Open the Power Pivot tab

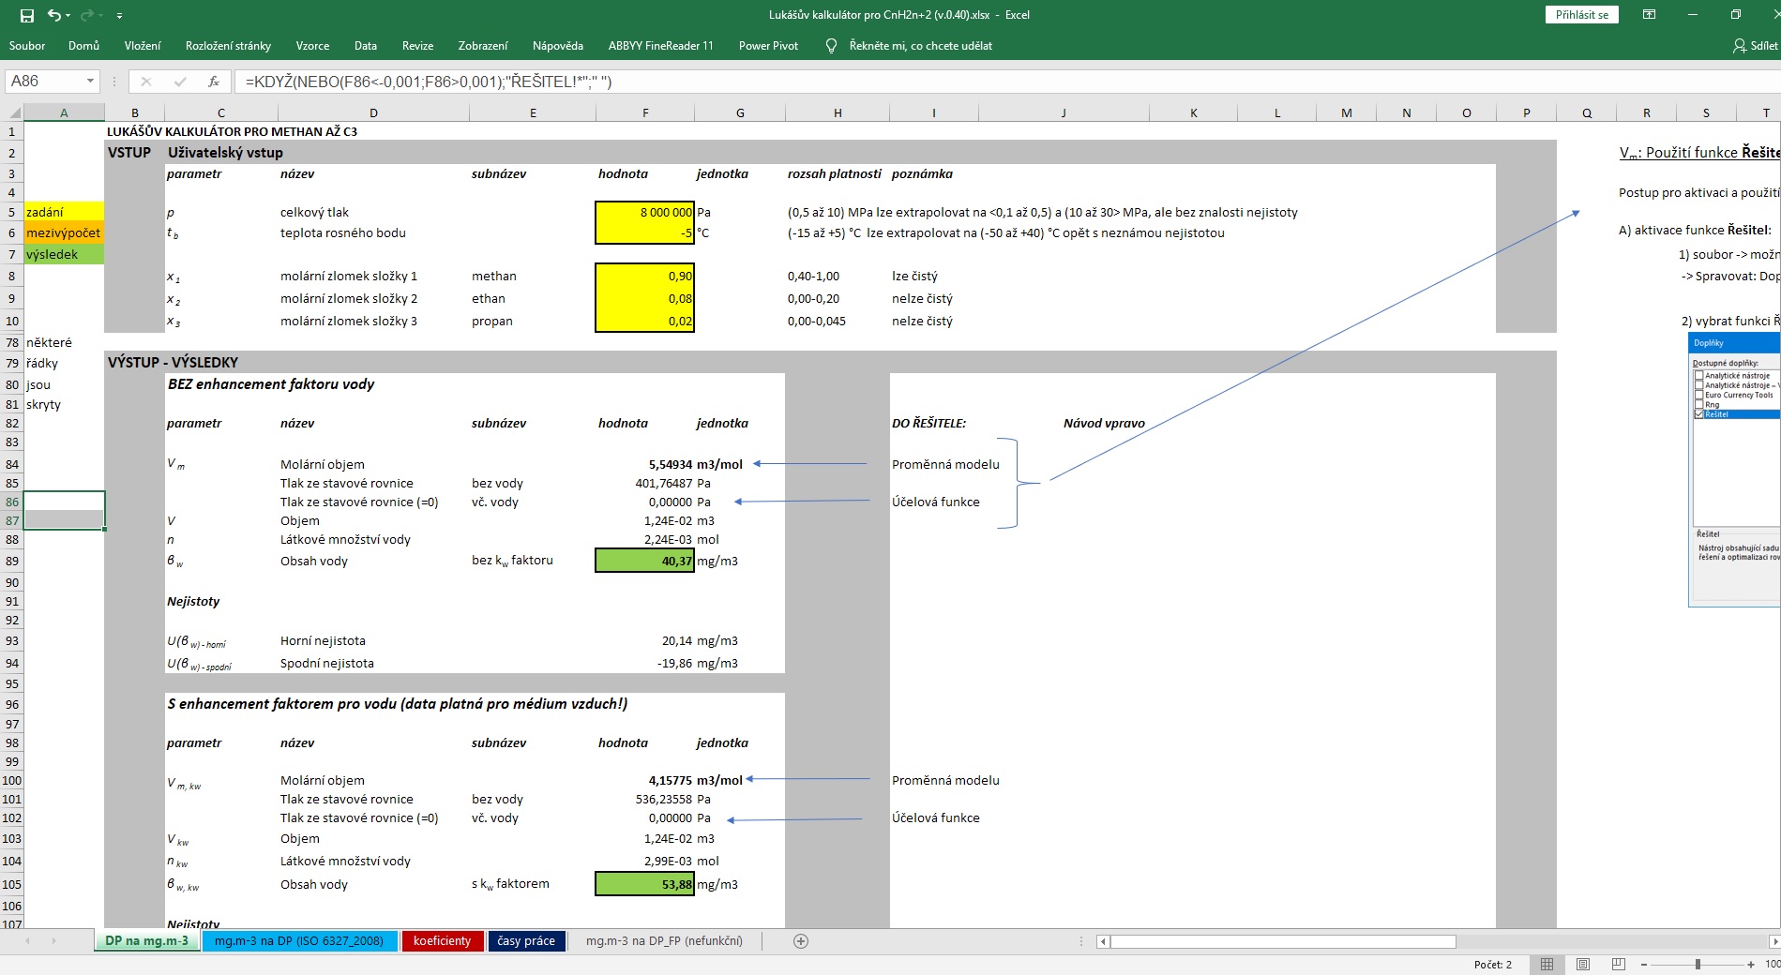768,45
